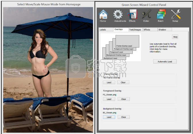This screenshot has height=134, width=193.
Task: Clear the Frame Overlay
Action: click(123, 82)
